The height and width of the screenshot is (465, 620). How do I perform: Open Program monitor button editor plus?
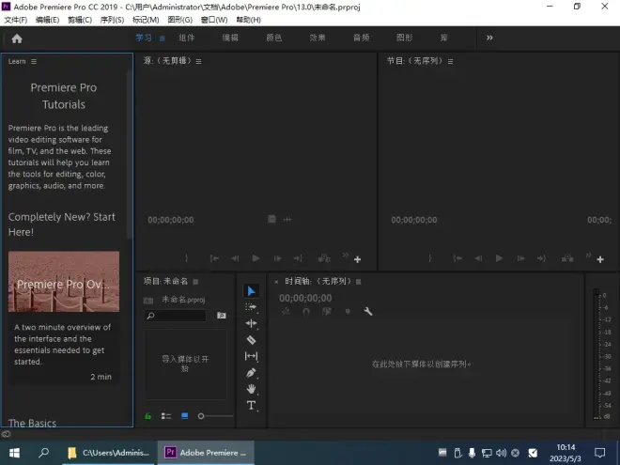pyautogui.click(x=600, y=259)
